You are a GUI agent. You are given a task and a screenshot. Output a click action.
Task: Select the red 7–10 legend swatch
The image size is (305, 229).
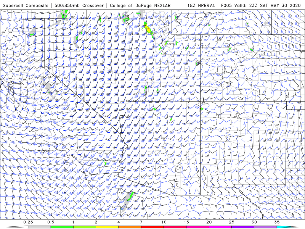pos(152,227)
